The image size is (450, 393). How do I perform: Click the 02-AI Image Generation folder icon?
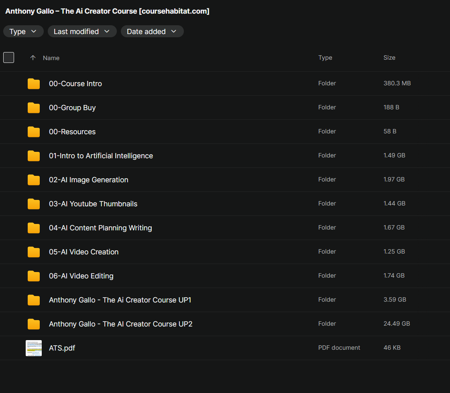[34, 180]
